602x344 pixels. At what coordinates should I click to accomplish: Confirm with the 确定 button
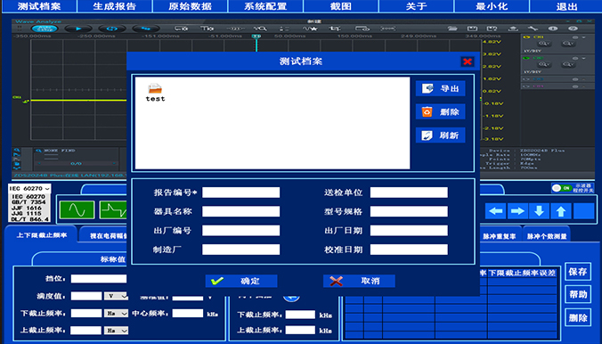tap(241, 281)
